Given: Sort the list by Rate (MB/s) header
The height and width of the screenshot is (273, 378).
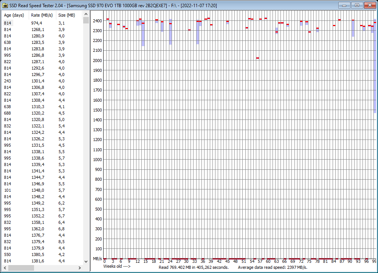Looking at the screenshot, I should tap(42, 15).
